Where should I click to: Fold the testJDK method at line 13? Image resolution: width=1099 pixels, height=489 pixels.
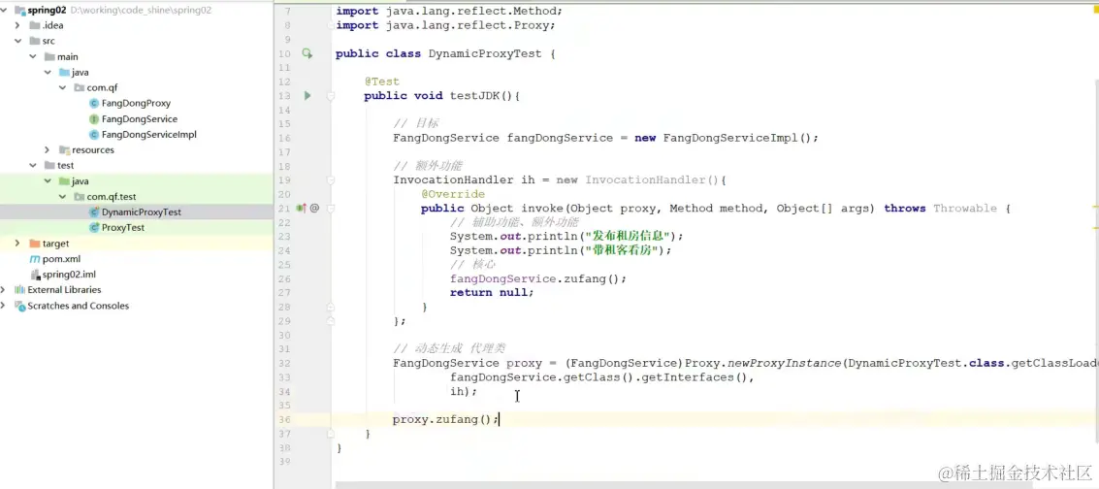[x=330, y=95]
